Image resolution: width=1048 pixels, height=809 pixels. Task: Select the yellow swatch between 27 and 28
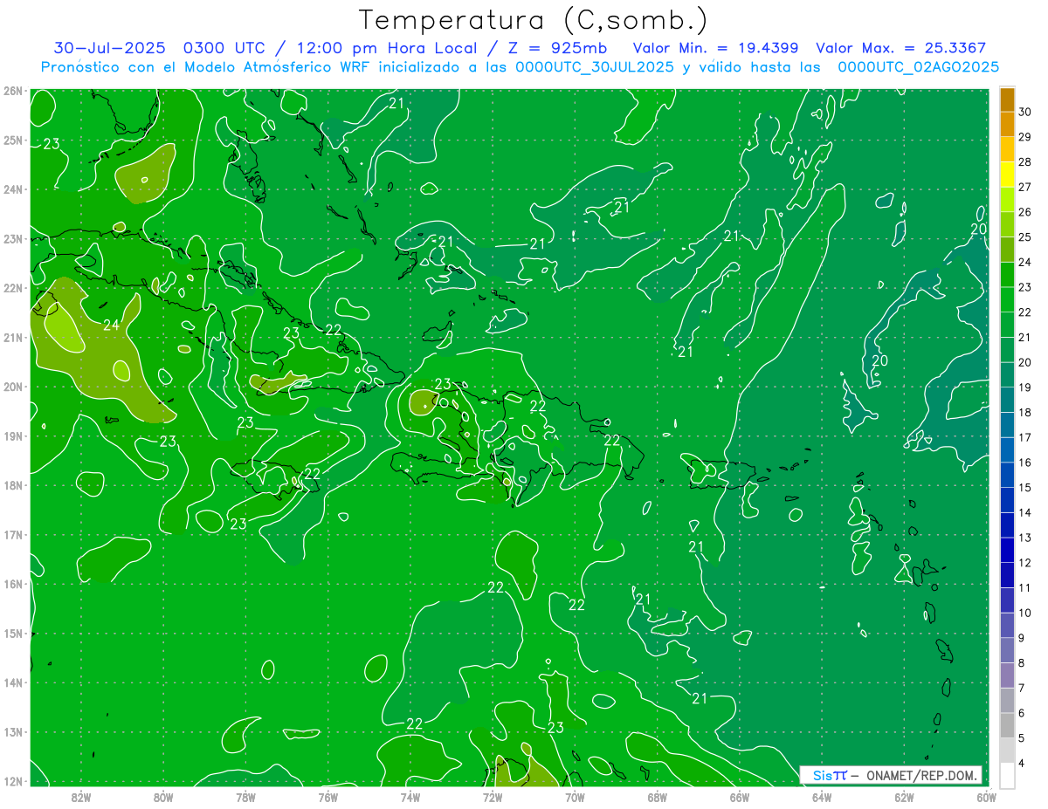[x=1007, y=175]
